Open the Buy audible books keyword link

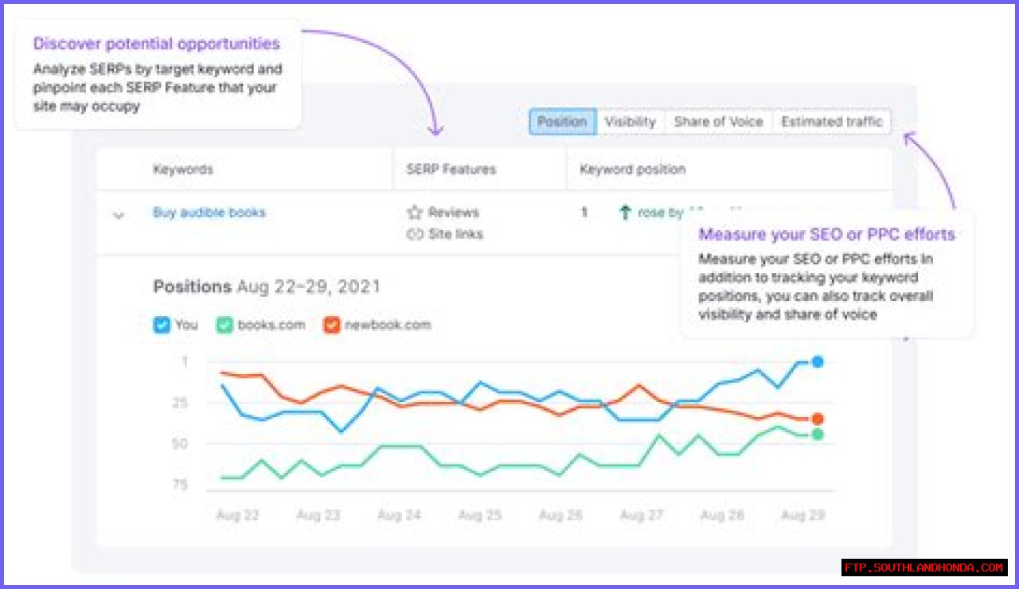[x=209, y=213]
